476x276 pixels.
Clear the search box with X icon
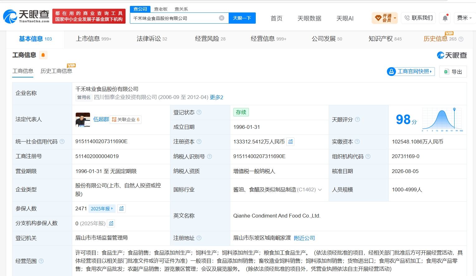221,18
